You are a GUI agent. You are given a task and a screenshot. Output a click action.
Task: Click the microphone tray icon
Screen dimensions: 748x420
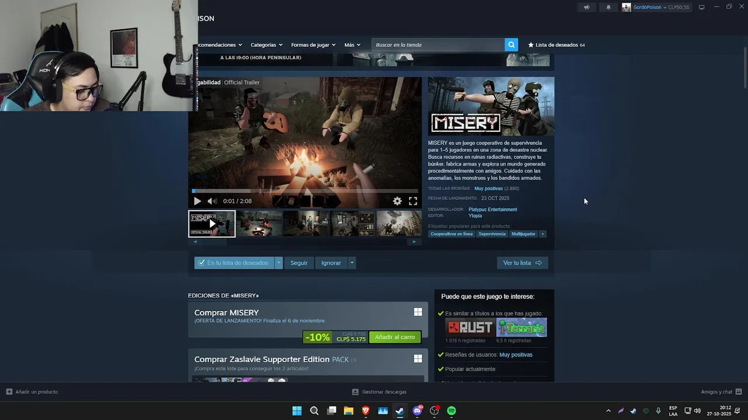(659, 411)
